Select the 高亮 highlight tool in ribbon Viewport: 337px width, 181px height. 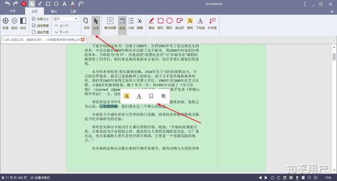(x=190, y=24)
